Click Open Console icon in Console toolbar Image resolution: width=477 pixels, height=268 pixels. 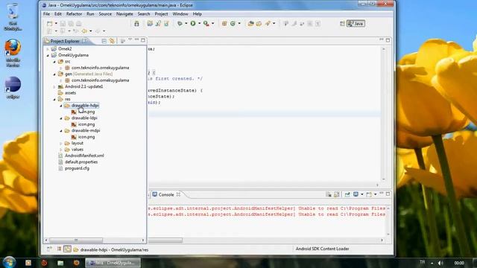369,194
